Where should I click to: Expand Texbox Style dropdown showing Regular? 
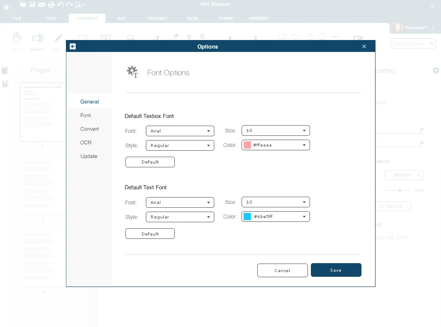[x=180, y=145]
